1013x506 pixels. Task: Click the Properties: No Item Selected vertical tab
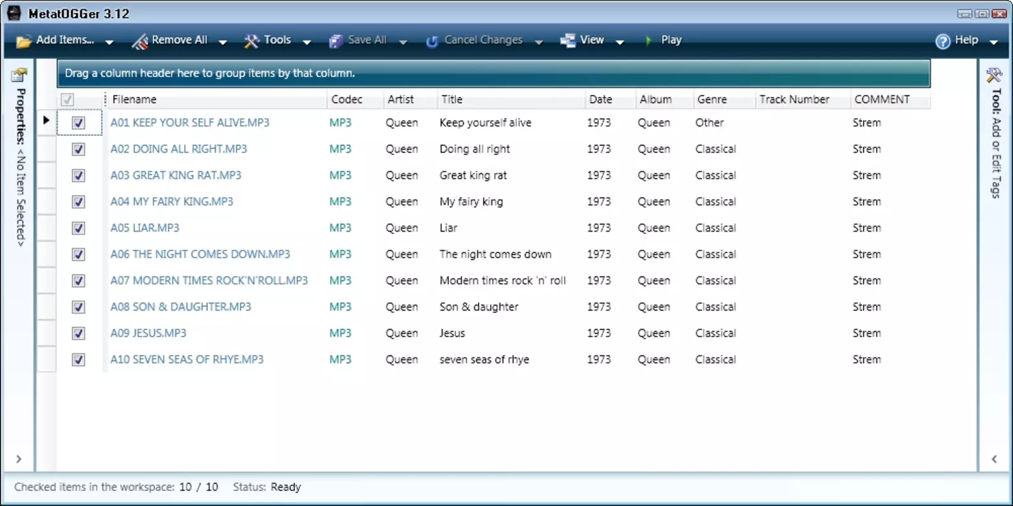pyautogui.click(x=21, y=168)
